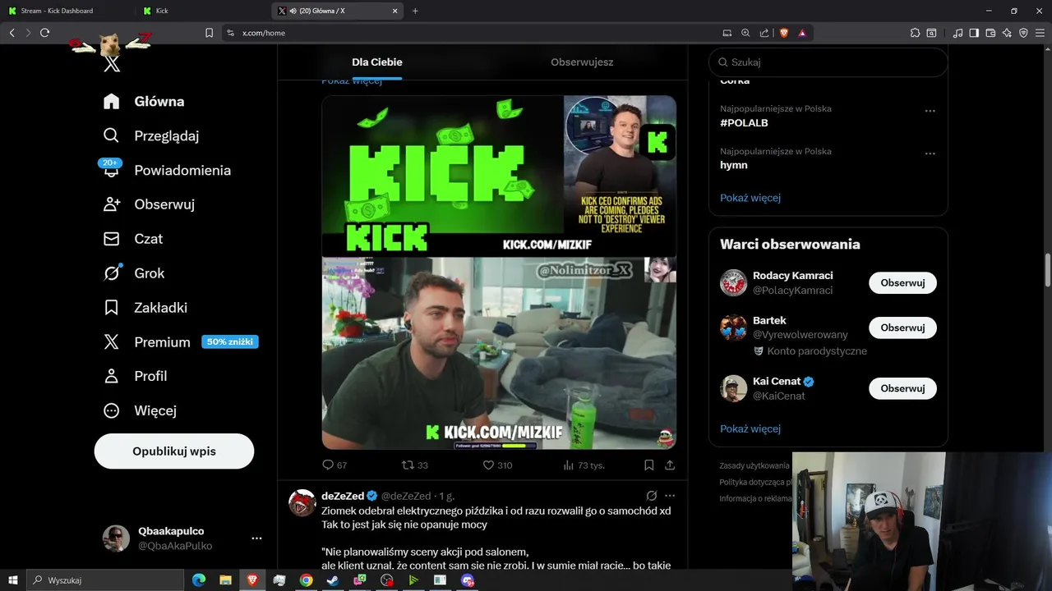The height and width of the screenshot is (591, 1052).
Task: Reply to the Kick post with 67 comments
Action: (x=335, y=465)
